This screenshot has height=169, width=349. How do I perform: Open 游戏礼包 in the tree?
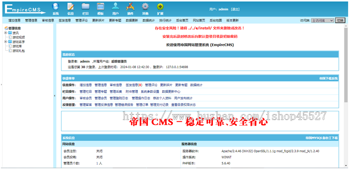point(19,51)
